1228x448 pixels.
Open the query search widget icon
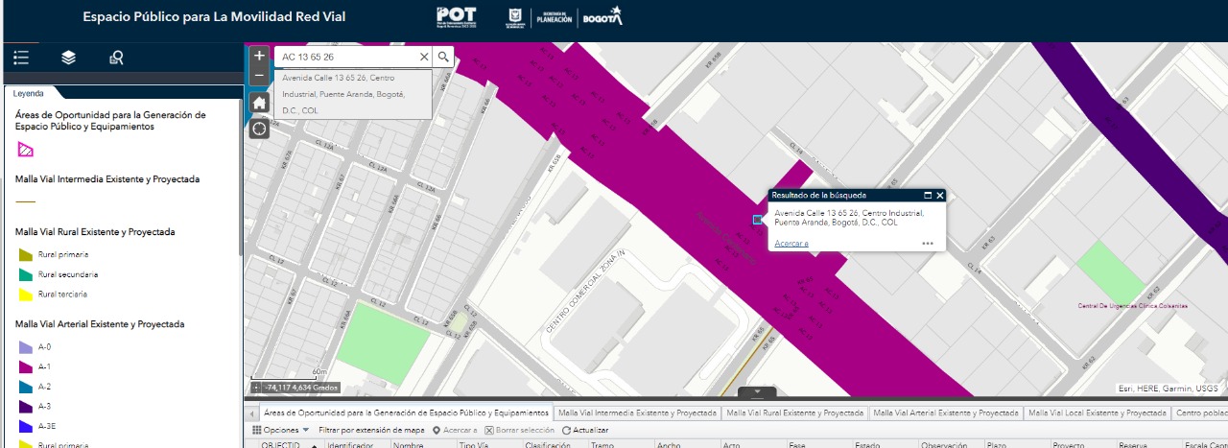116,58
